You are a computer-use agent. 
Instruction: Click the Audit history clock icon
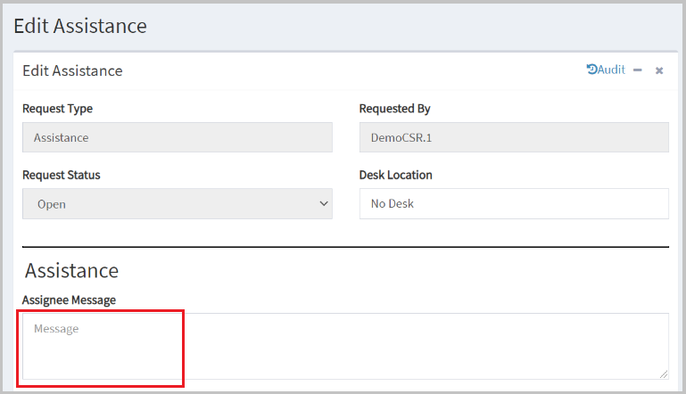point(592,70)
